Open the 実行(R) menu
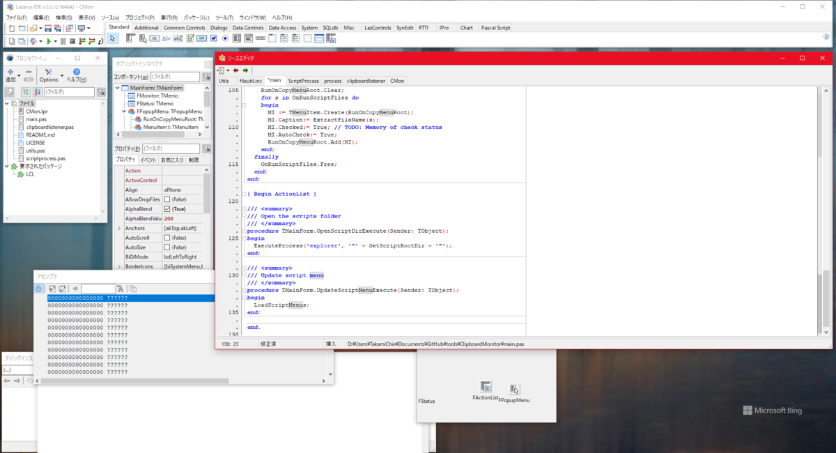 pyautogui.click(x=169, y=17)
